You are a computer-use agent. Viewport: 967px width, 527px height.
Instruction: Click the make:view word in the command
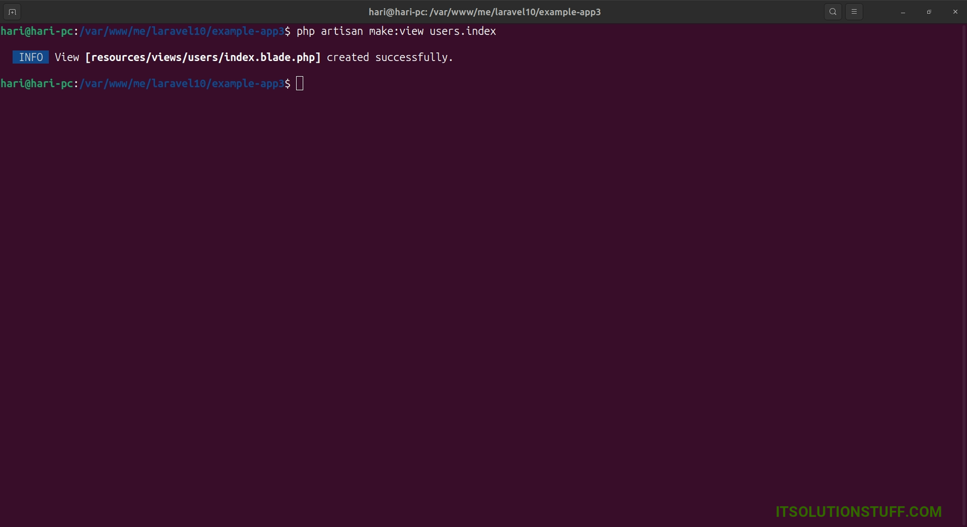[396, 31]
